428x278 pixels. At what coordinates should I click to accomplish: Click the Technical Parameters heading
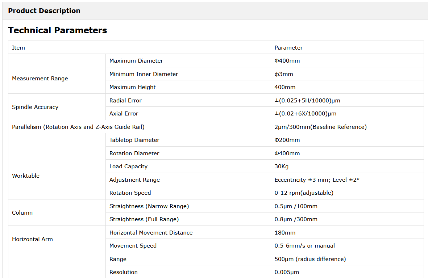[58, 30]
